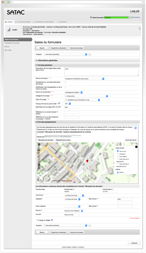Click the top Sauver button
Image resolution: width=146 pixels, height=253 pixels.
click(42, 48)
